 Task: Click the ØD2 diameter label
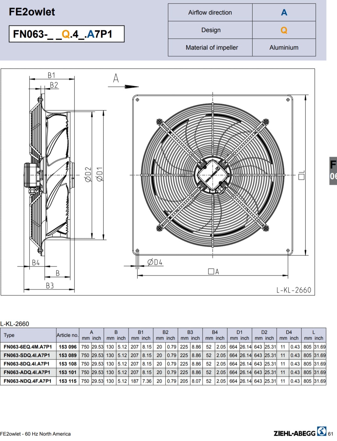(x=88, y=174)
